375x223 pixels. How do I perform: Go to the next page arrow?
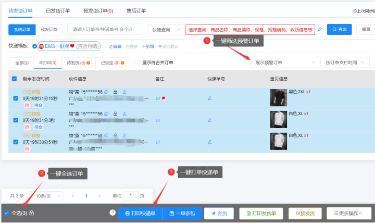99,196
